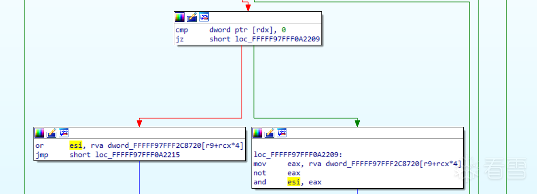537x194 pixels.
Task: Click 'jz' mnemonic in top block
Action: click(x=180, y=39)
